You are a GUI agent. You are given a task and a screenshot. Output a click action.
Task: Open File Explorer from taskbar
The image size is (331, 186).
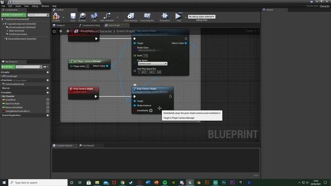(97, 182)
